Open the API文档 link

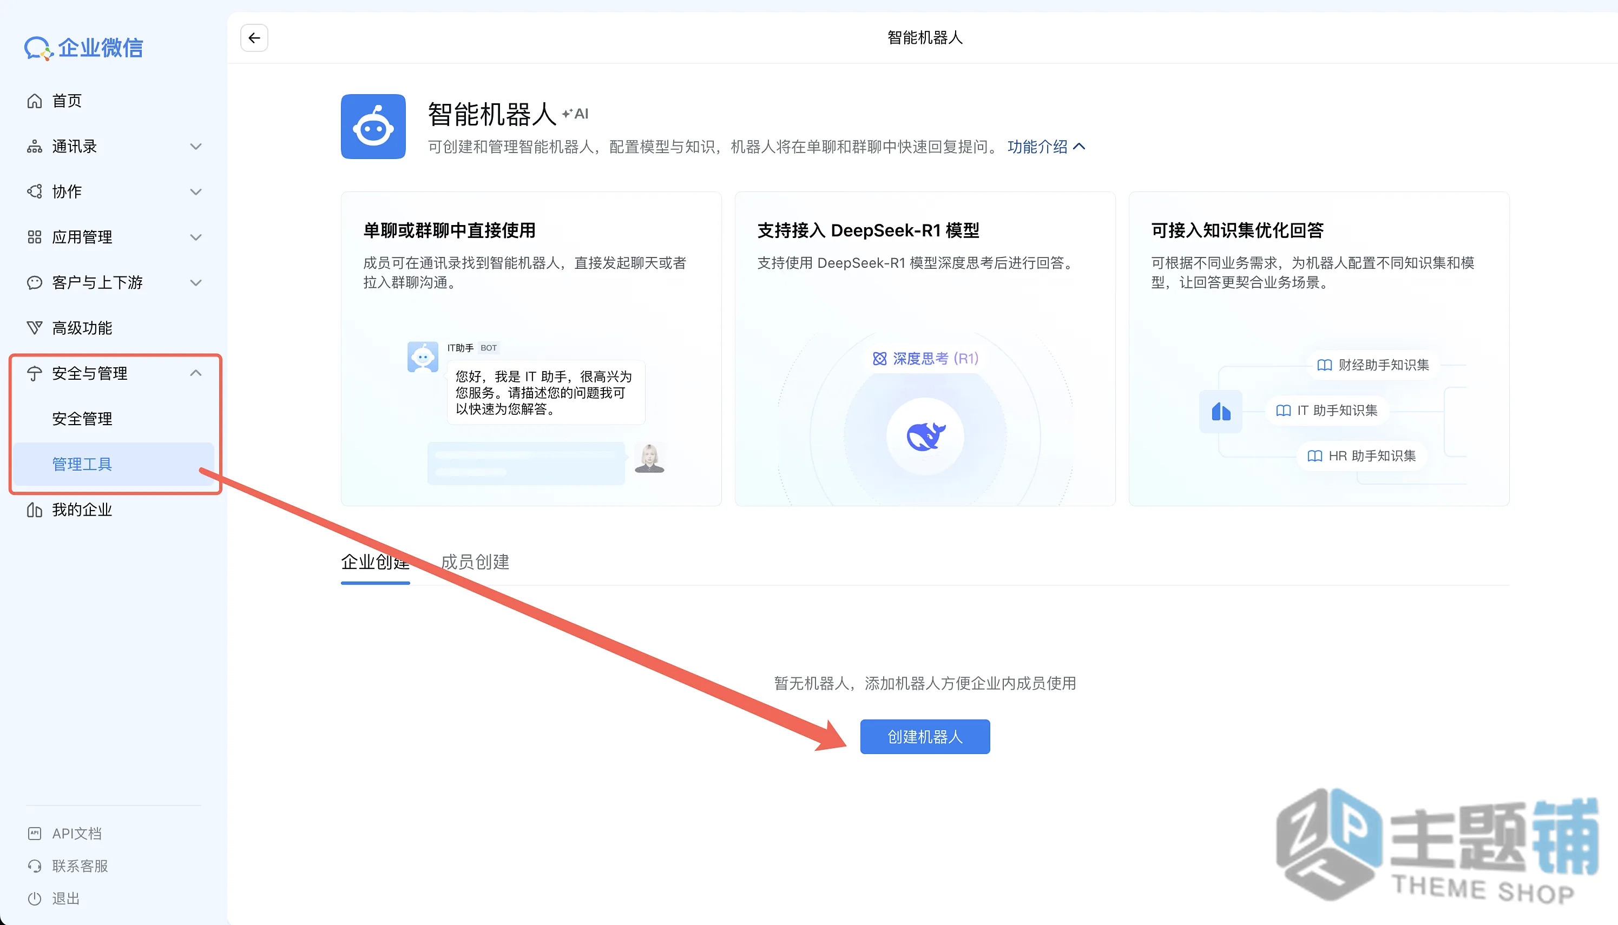point(77,834)
